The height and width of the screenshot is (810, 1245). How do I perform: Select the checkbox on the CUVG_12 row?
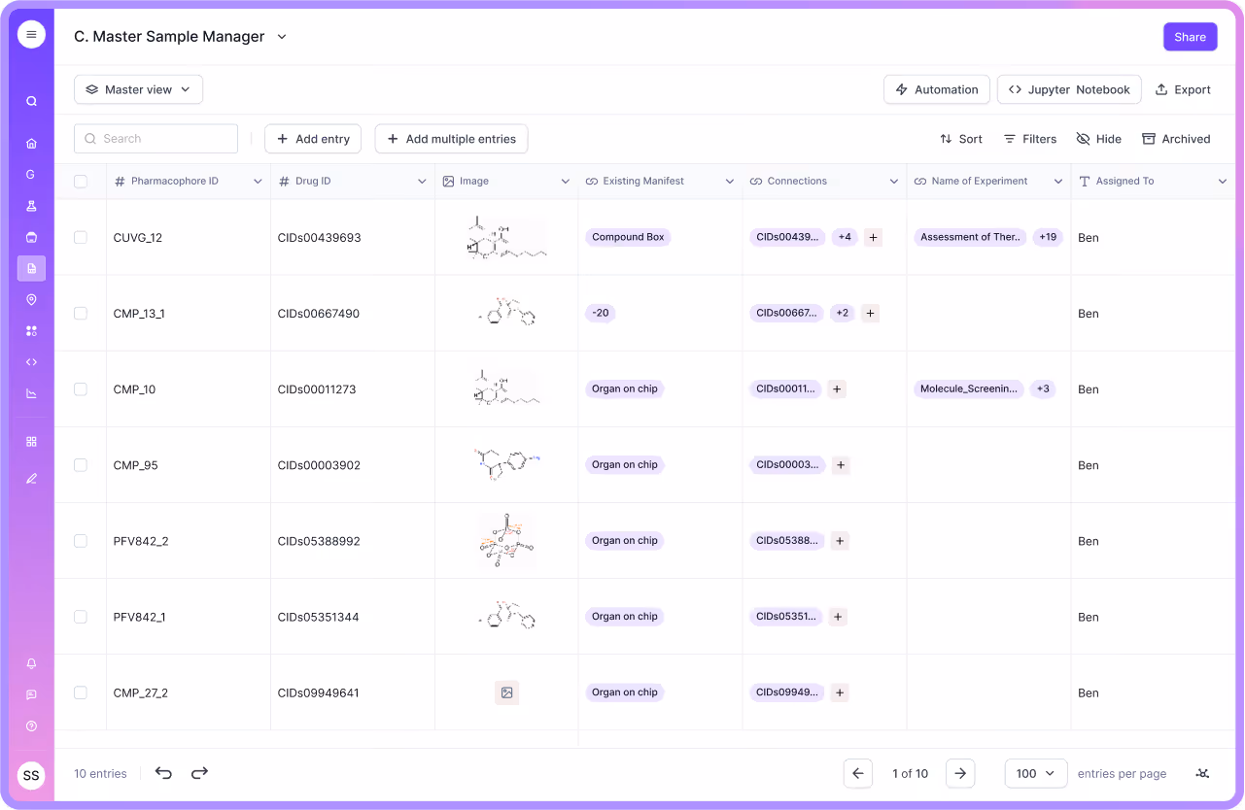[x=81, y=237]
